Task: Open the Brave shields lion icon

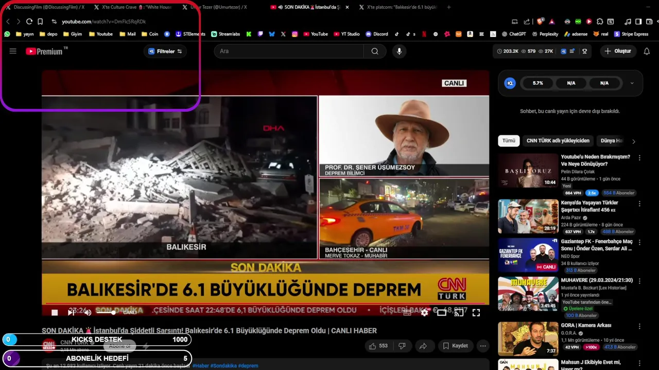Action: [x=540, y=22]
